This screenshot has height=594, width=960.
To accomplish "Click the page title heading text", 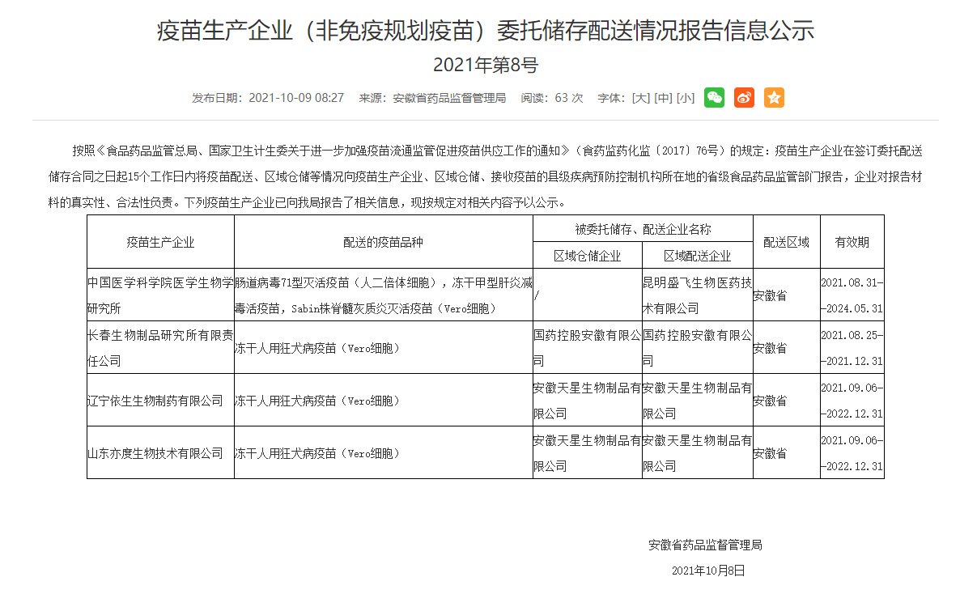I will (x=485, y=31).
